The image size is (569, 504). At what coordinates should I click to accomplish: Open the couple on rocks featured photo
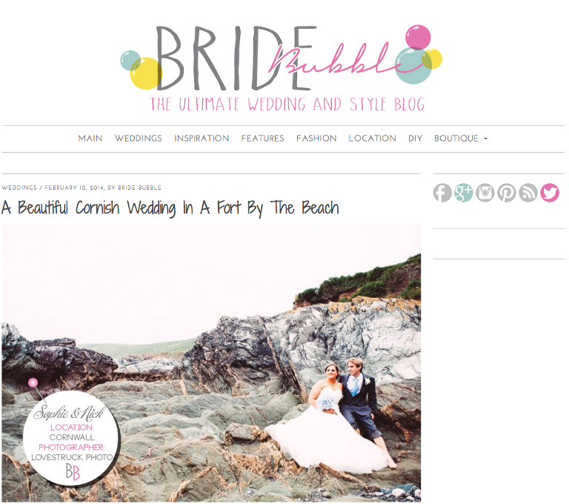tap(211, 363)
